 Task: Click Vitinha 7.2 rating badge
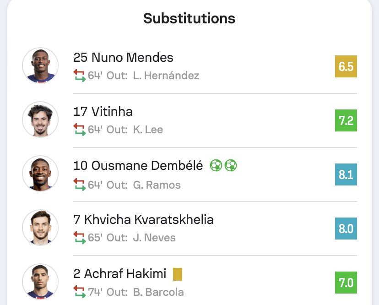pos(346,121)
